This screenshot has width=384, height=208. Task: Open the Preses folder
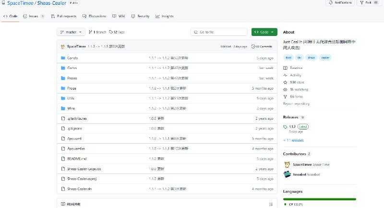pos(72,78)
